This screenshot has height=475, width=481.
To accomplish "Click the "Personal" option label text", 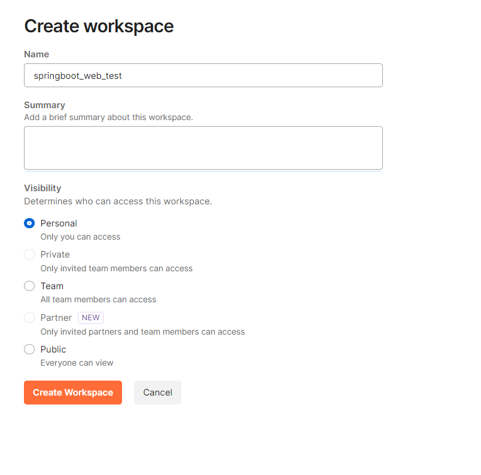I will [59, 223].
